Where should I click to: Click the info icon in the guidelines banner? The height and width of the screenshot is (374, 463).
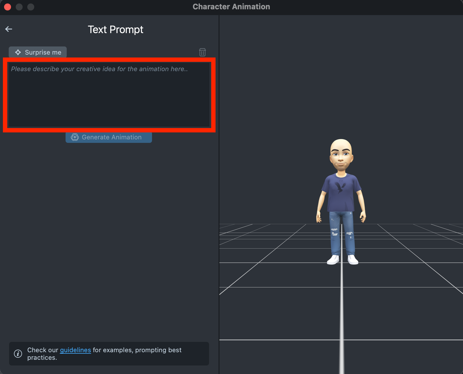tap(18, 354)
